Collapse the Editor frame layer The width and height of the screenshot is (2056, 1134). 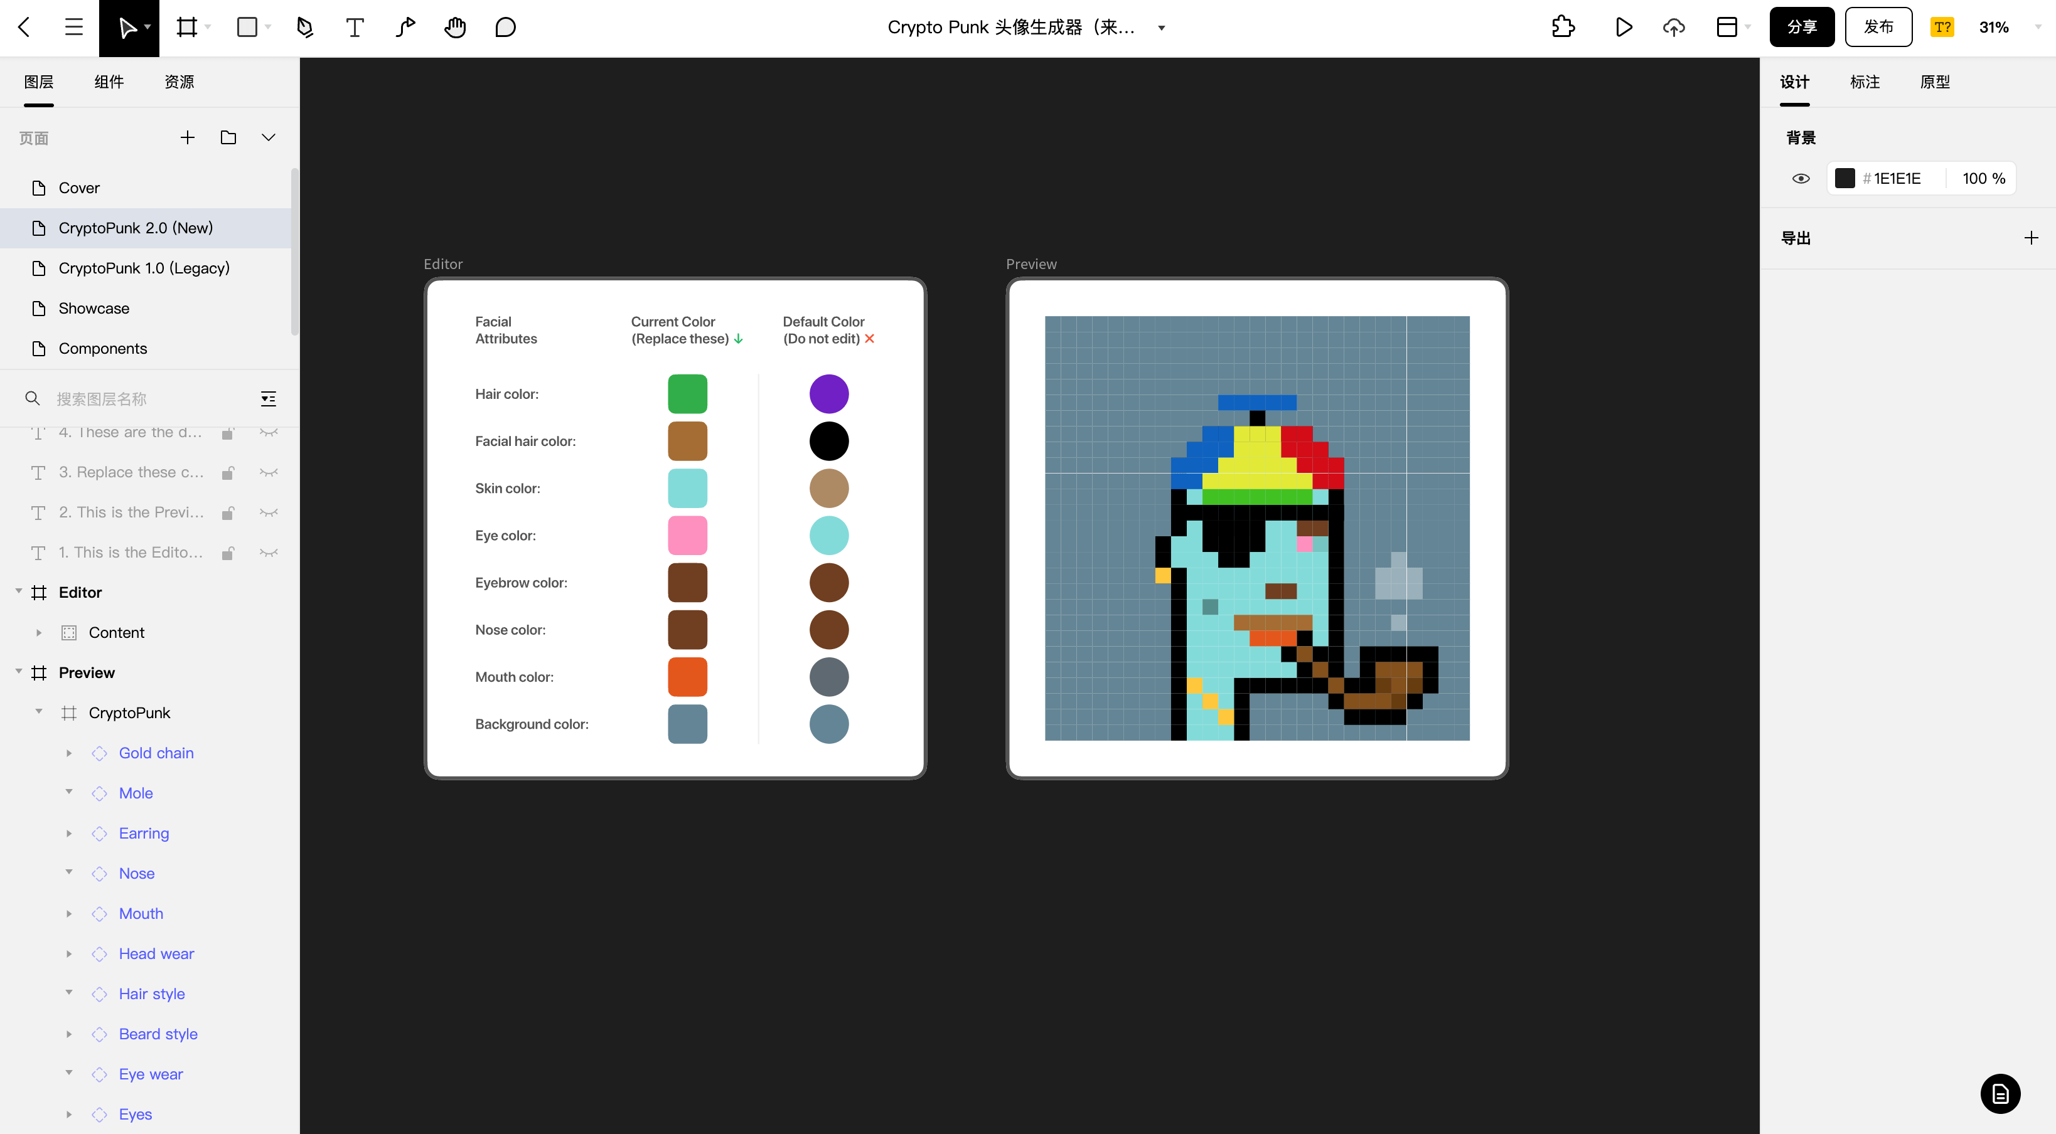click(x=18, y=591)
